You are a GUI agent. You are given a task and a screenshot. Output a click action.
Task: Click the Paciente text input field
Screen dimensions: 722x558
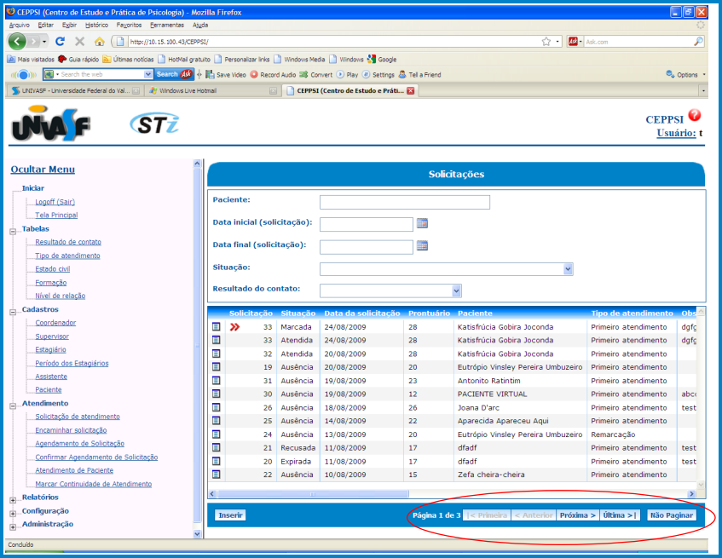[x=405, y=202]
